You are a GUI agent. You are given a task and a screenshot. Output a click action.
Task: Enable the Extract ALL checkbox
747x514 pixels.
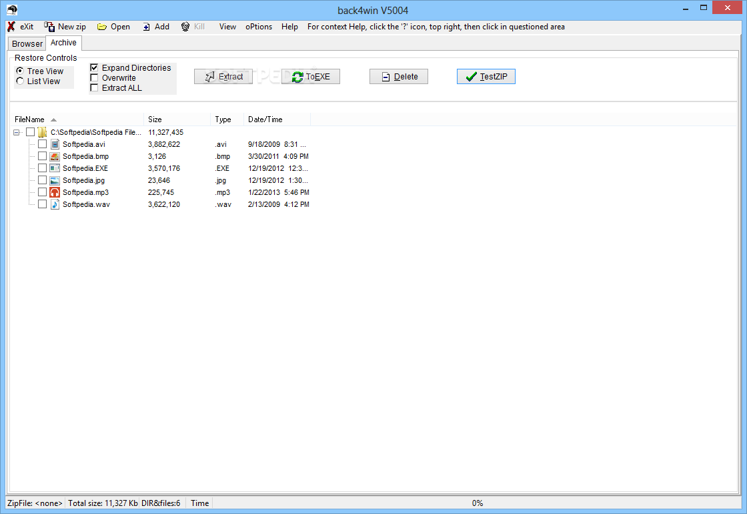(94, 87)
